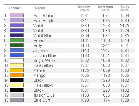
Task: Select the Jay Blue name text
Action: (41, 51)
